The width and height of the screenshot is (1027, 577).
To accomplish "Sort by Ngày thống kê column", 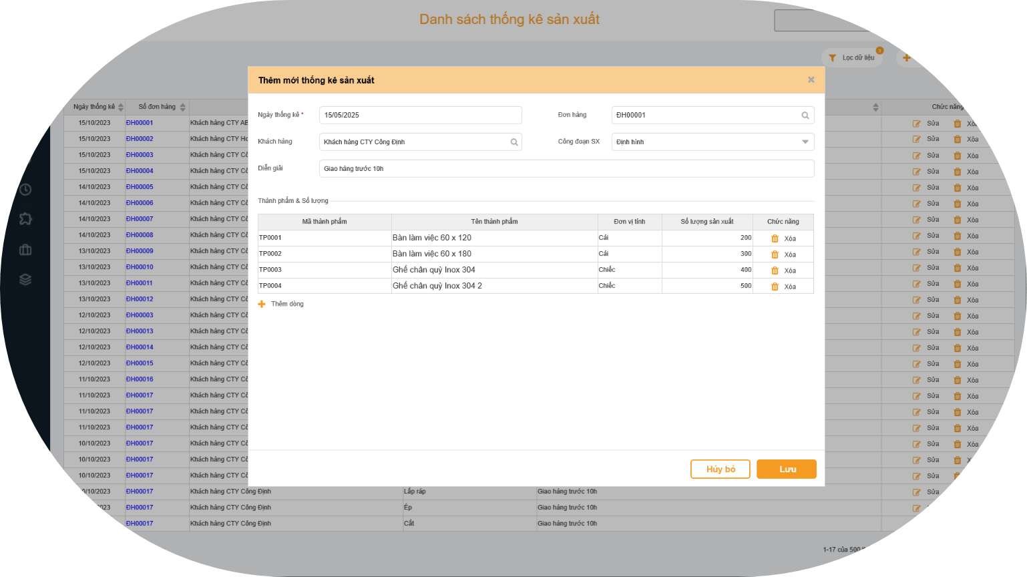I will 121,107.
